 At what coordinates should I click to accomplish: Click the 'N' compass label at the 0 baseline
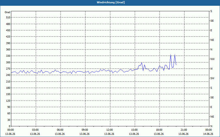click(211, 126)
